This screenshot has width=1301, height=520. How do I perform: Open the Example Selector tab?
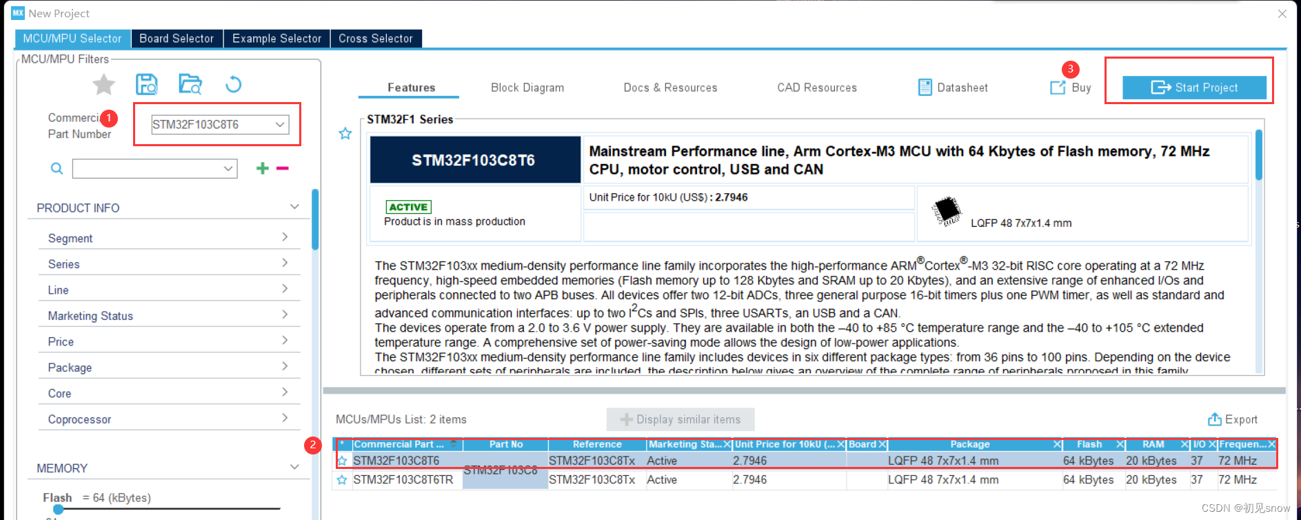tap(276, 39)
